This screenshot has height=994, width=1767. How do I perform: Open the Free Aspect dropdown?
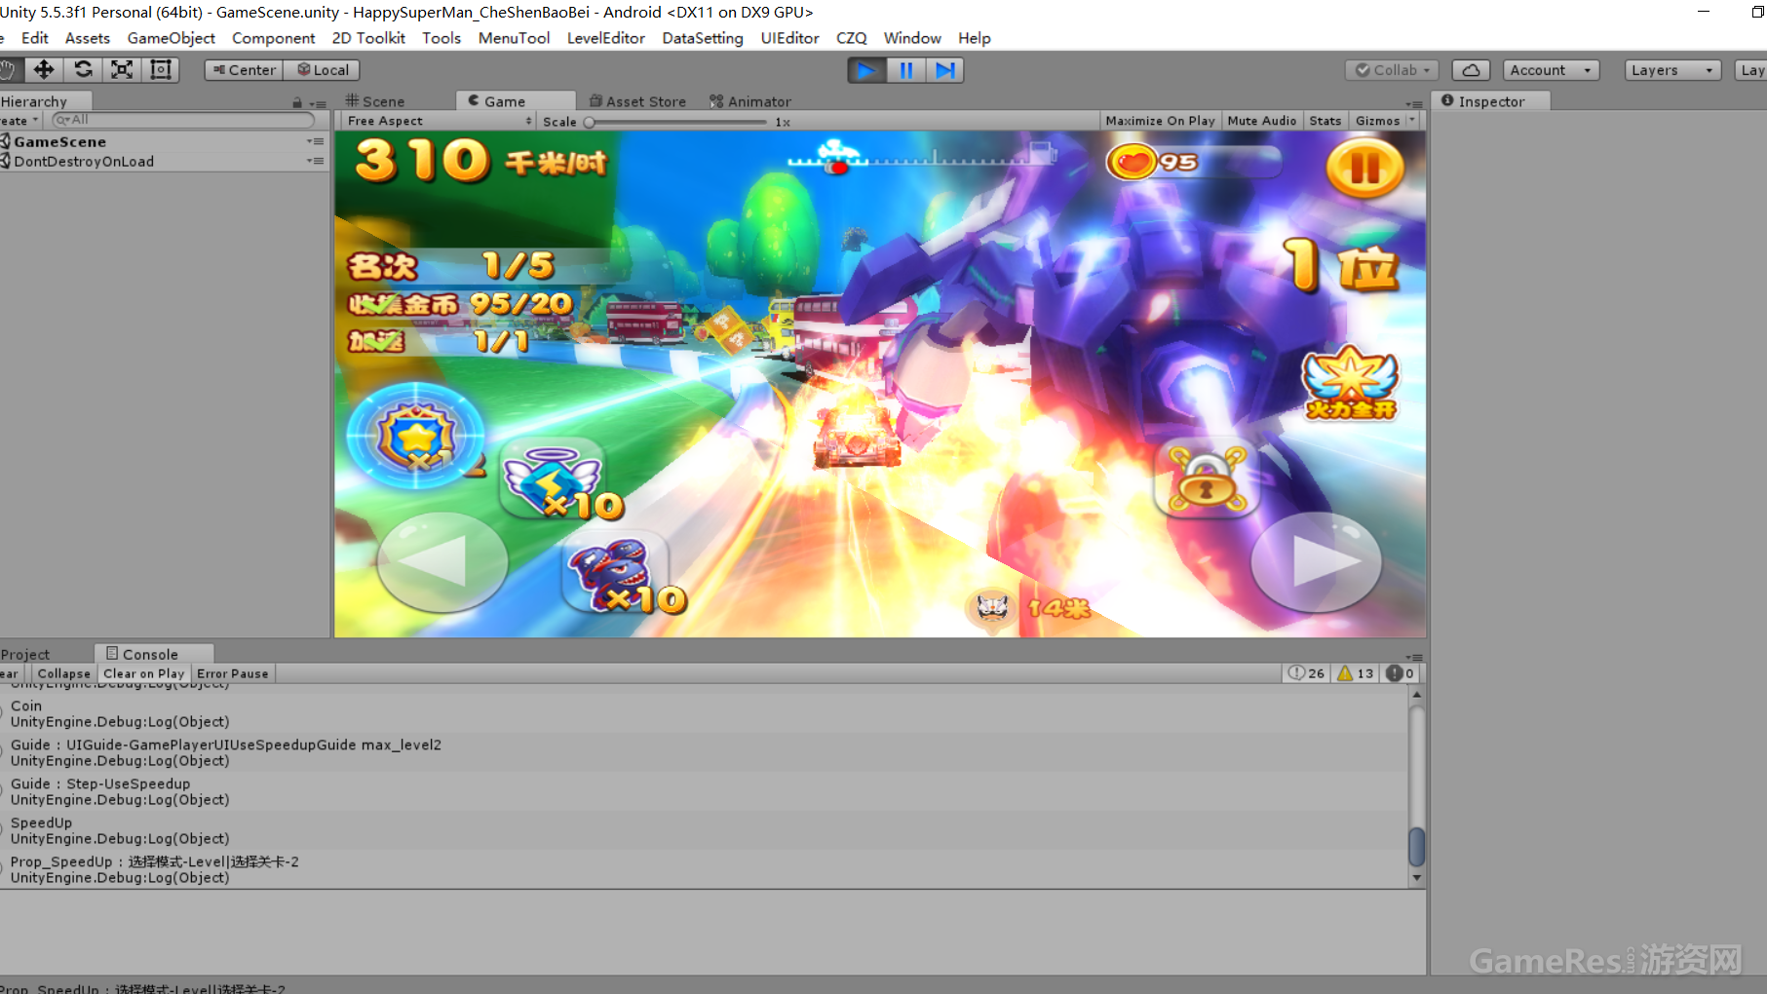(x=439, y=121)
